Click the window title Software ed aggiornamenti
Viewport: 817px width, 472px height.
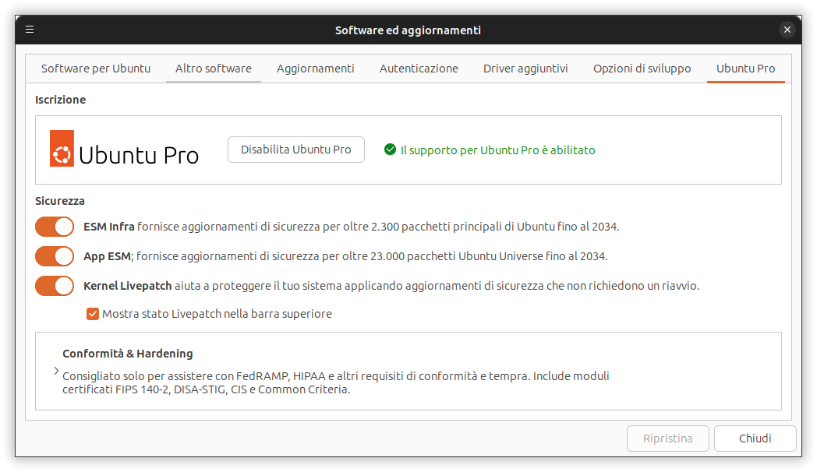408,30
